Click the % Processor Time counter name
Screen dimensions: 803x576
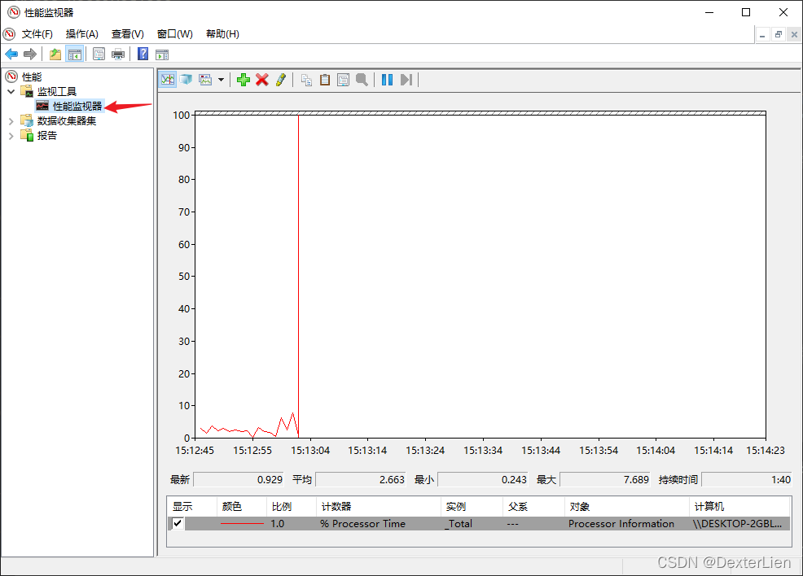click(362, 523)
